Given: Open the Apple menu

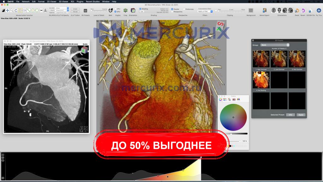Looking at the screenshot, I should 4,2.
